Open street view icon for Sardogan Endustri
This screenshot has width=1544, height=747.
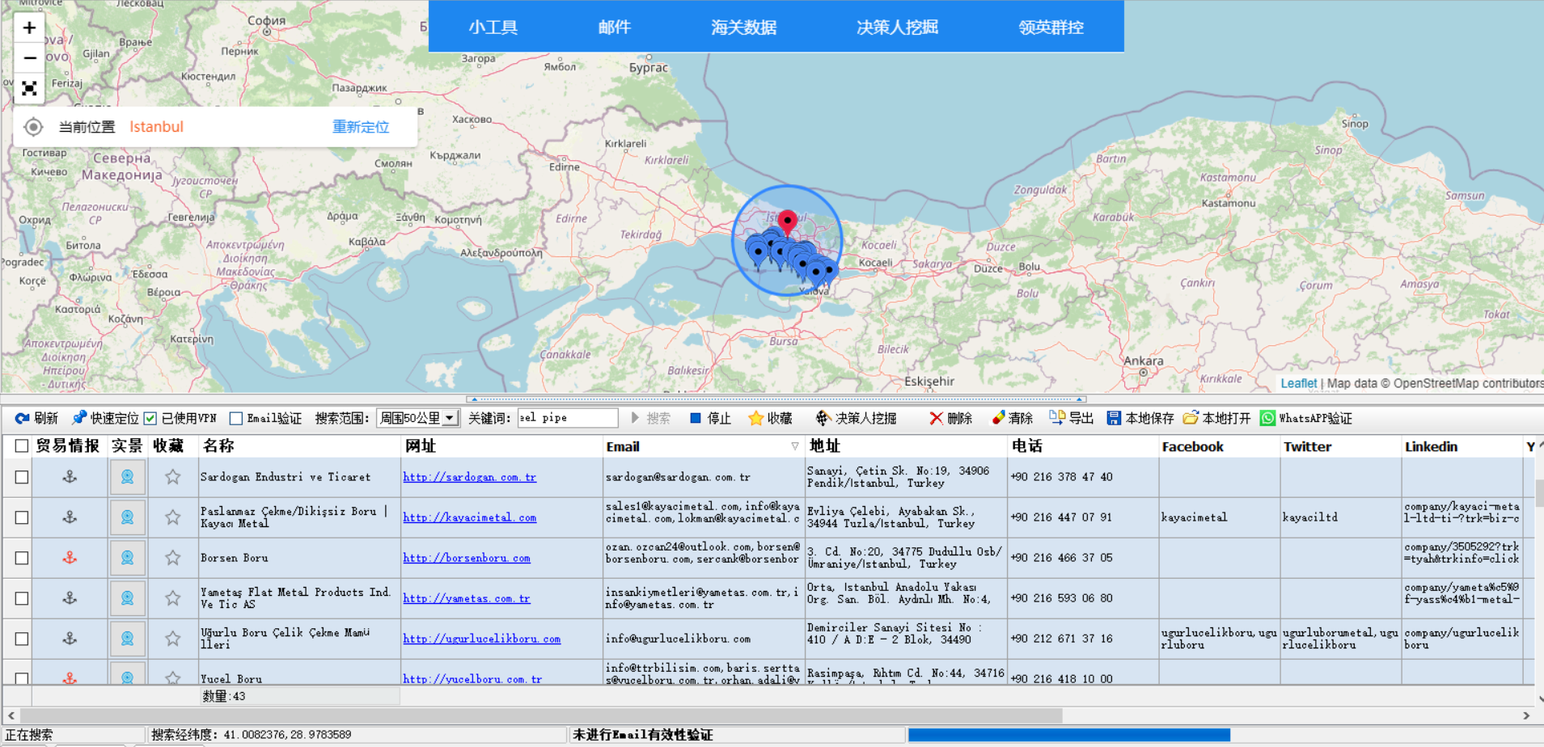coord(128,477)
